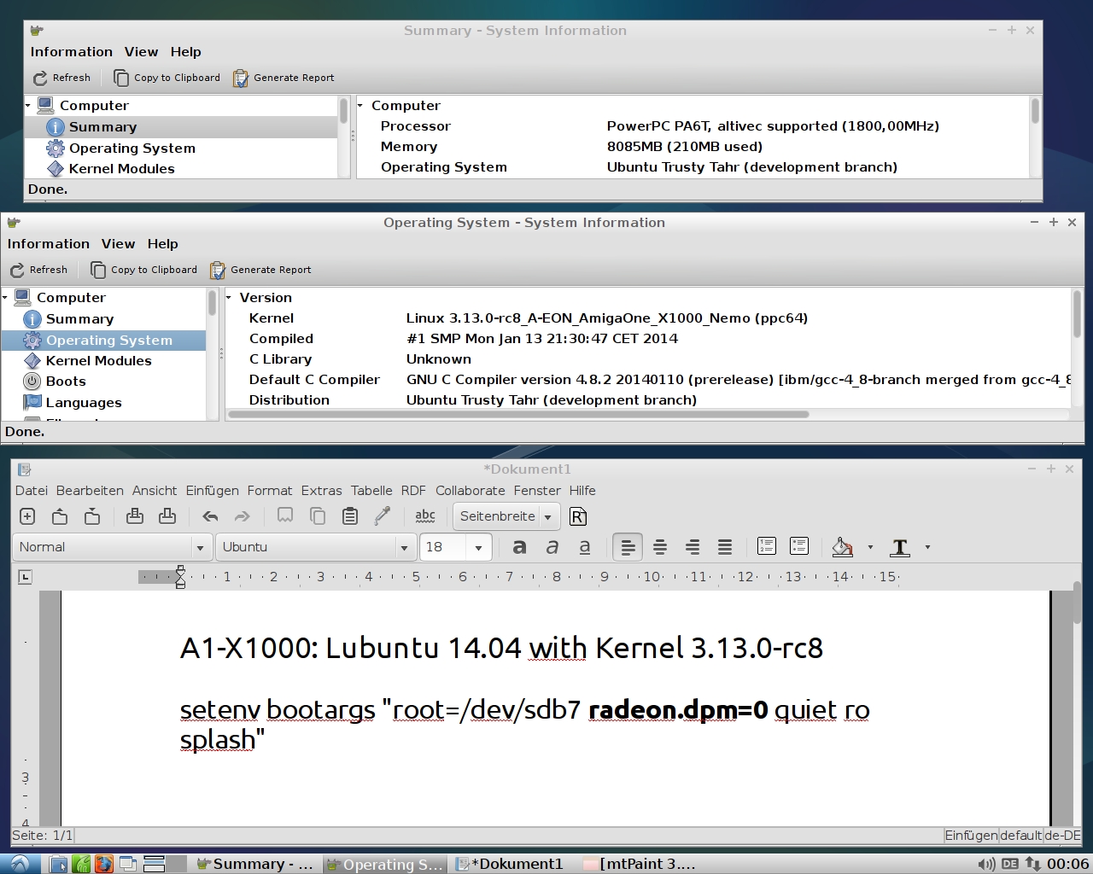Click Generate Report in Summary window
This screenshot has height=874, width=1093.
click(283, 78)
